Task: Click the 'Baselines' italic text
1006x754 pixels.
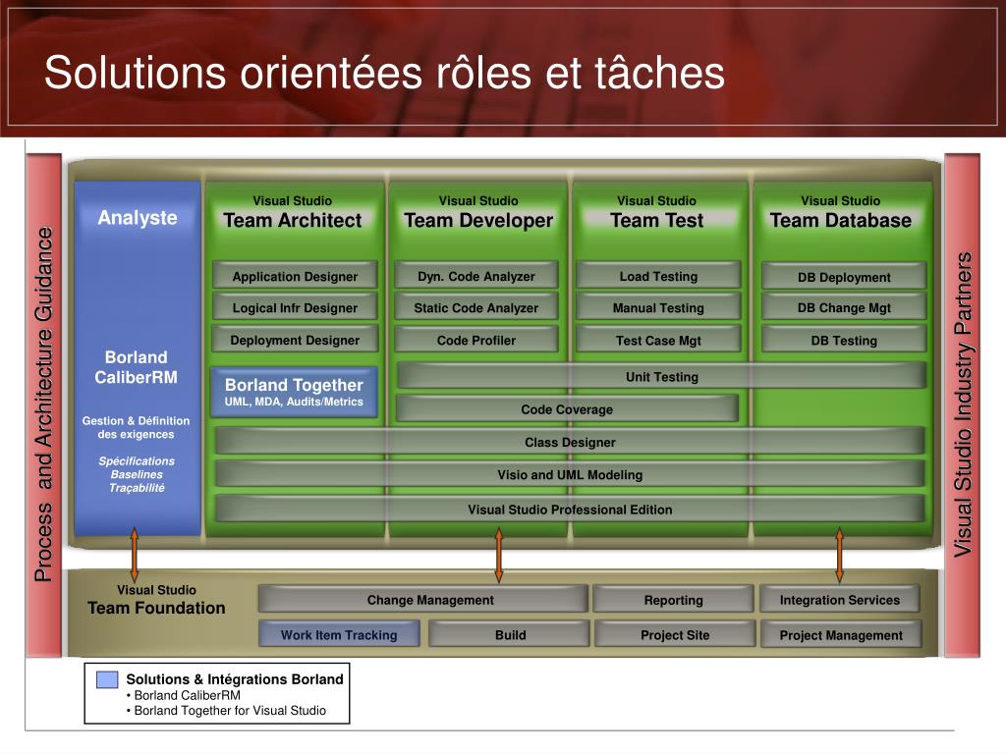Action: pyautogui.click(x=136, y=474)
